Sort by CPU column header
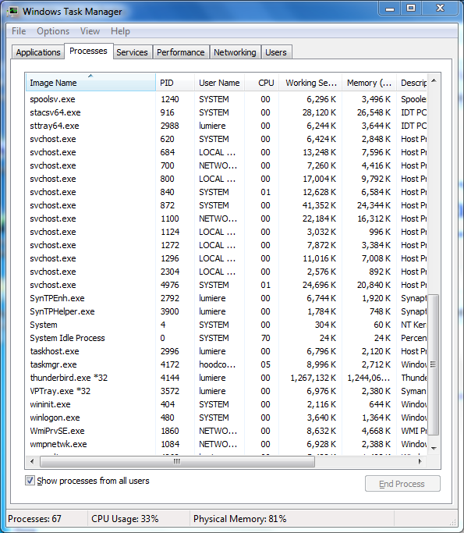The image size is (464, 533). click(x=261, y=82)
